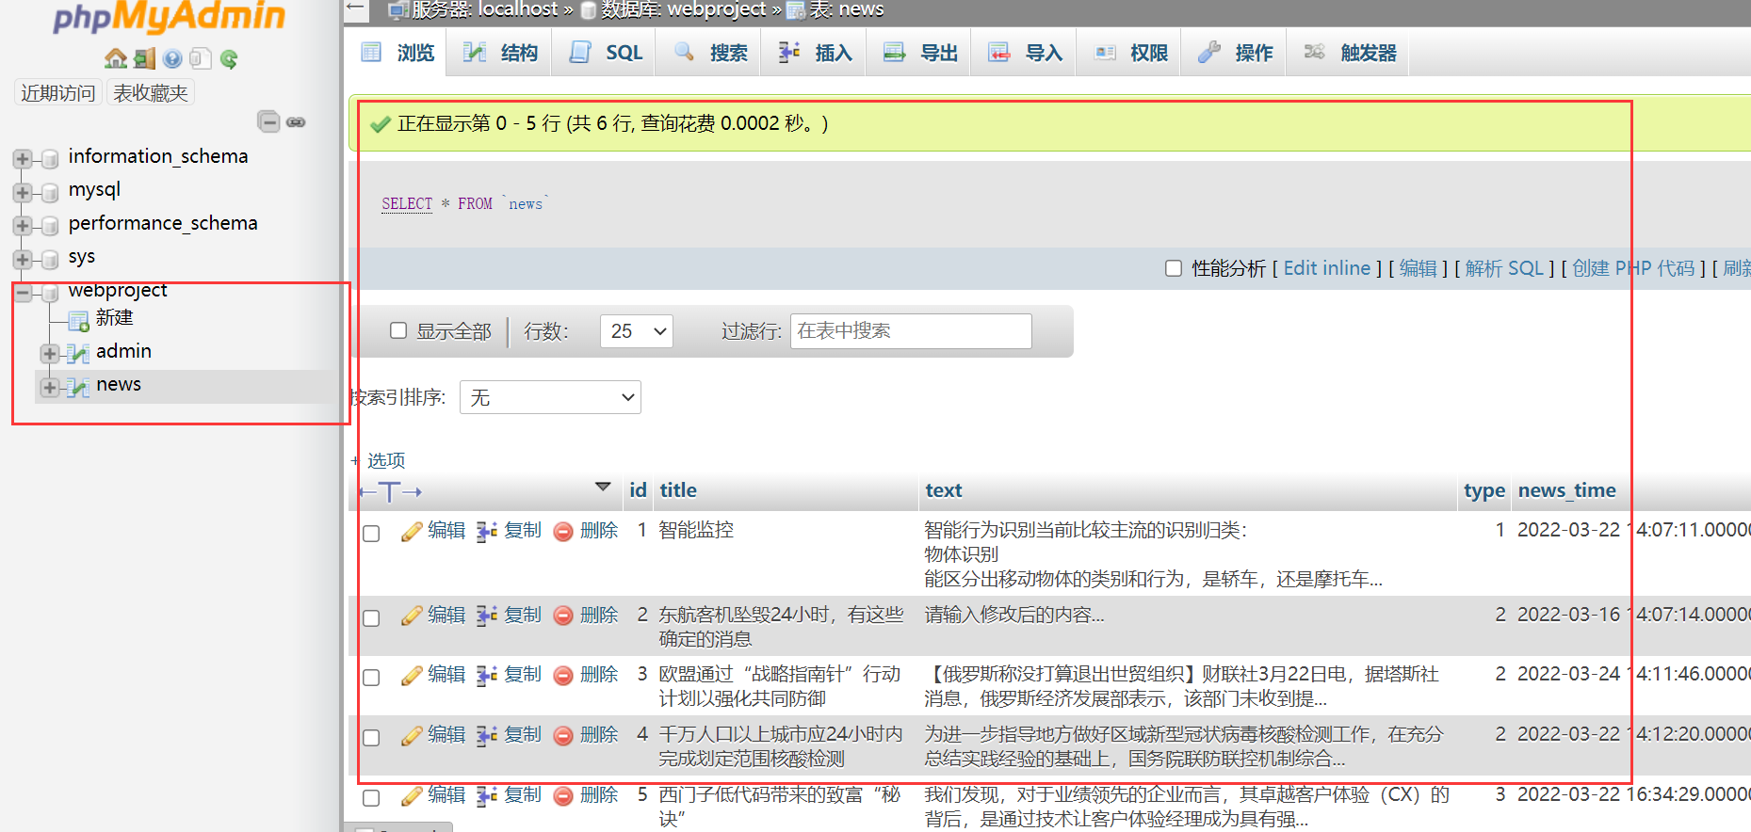Expand the performance_schema database node

23,226
